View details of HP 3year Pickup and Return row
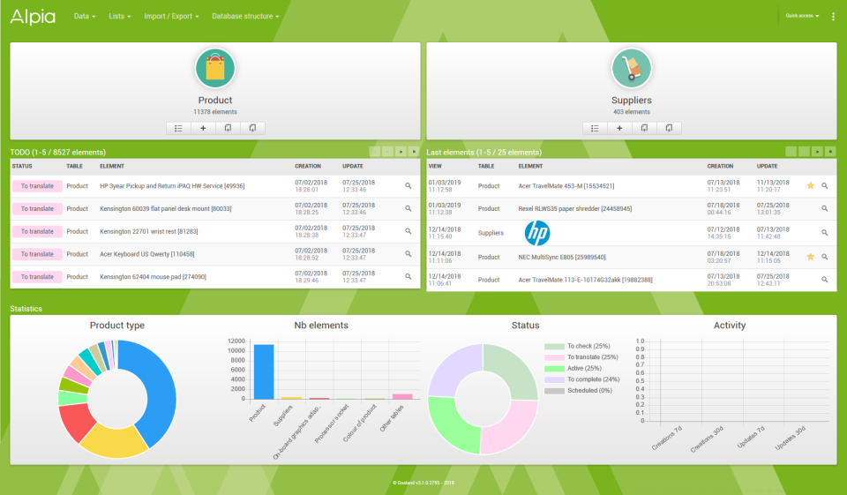847x495 pixels. (409, 186)
